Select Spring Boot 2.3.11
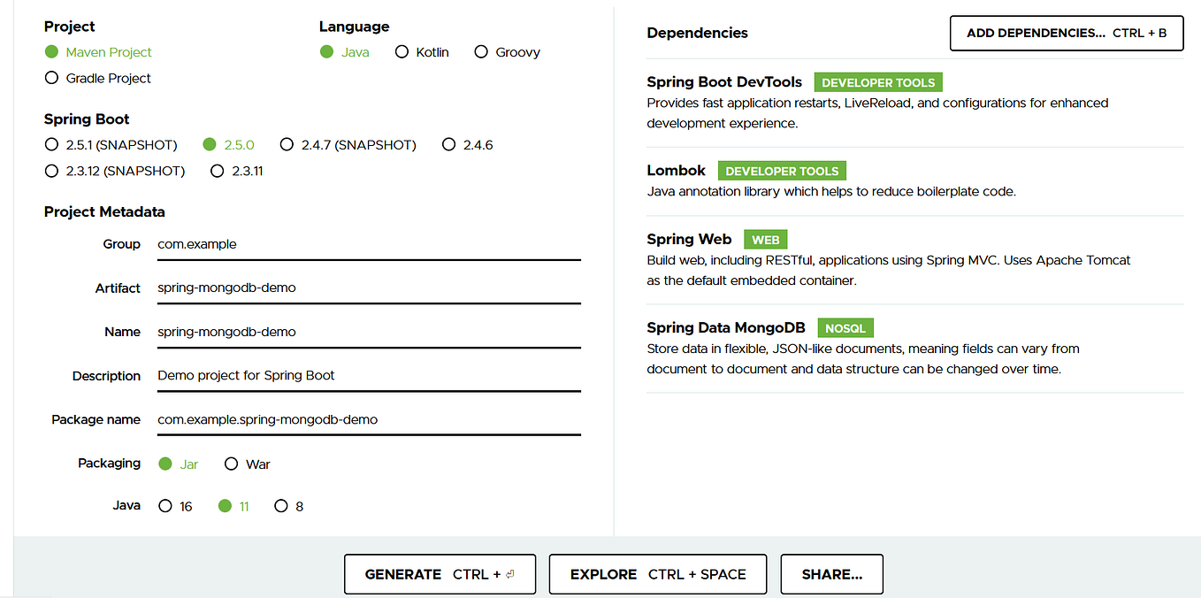1201x598 pixels. coord(218,171)
